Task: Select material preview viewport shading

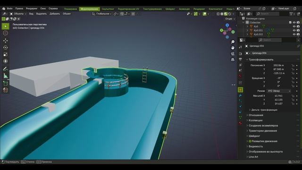Action: (226, 14)
